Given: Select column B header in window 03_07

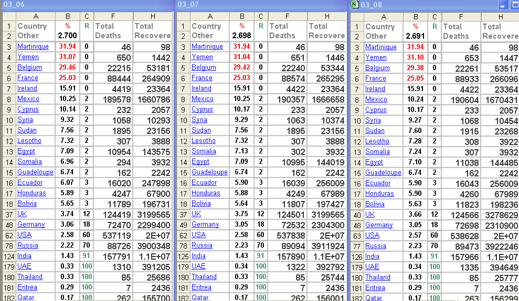Looking at the screenshot, I should tap(242, 16).
